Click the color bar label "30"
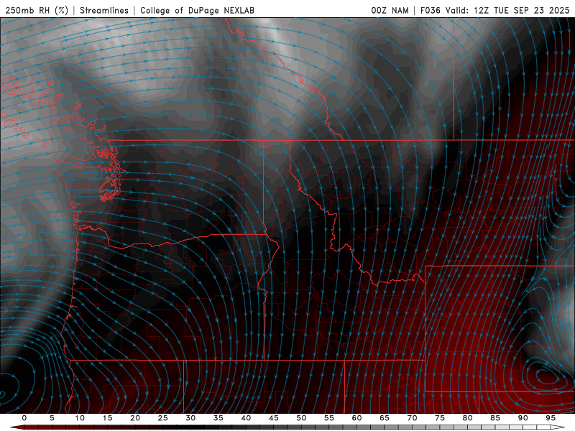The width and height of the screenshot is (575, 431). [190, 418]
